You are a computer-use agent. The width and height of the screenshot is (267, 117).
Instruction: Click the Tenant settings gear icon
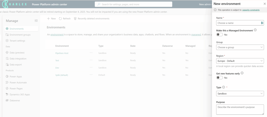[7, 41]
